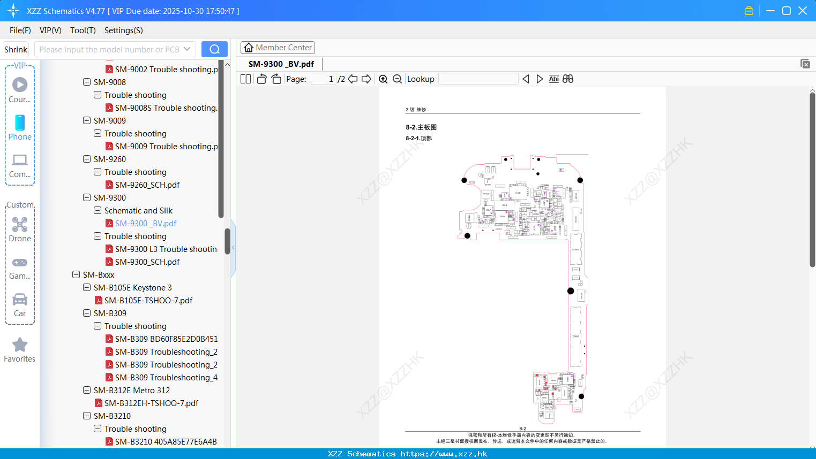The image size is (816, 459).
Task: Collapse the SM-9300 tree node
Action: [87, 197]
